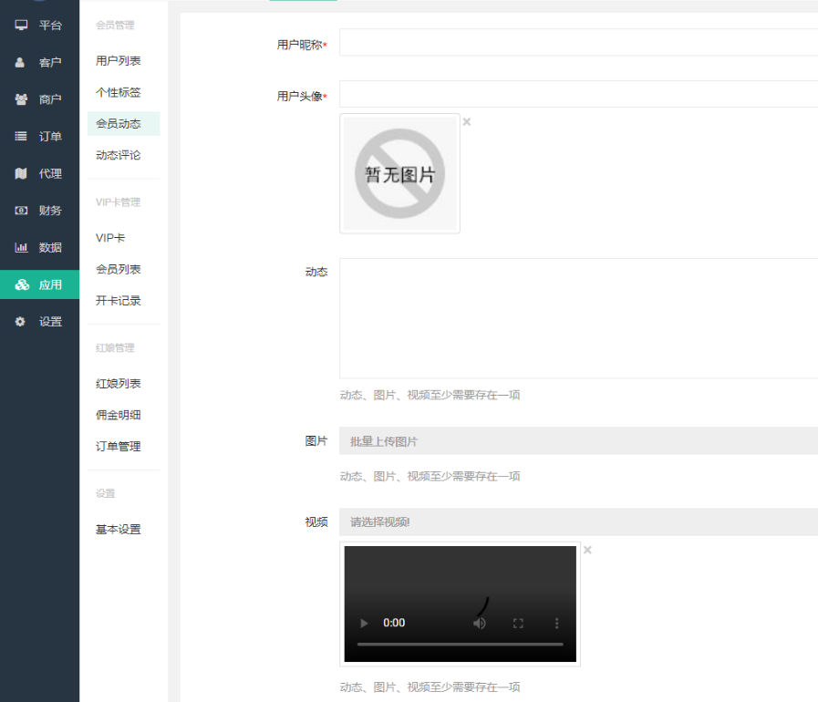Select 会员动态 in the submenu
This screenshot has width=818, height=702.
(124, 124)
